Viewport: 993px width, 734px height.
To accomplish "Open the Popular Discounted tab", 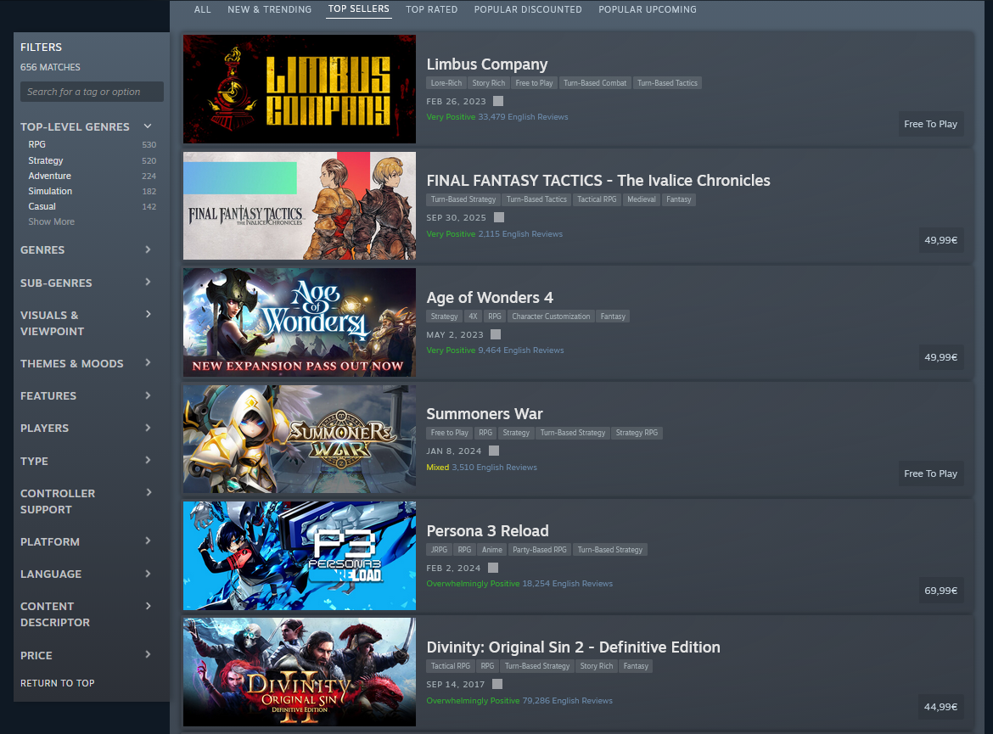I will point(528,9).
